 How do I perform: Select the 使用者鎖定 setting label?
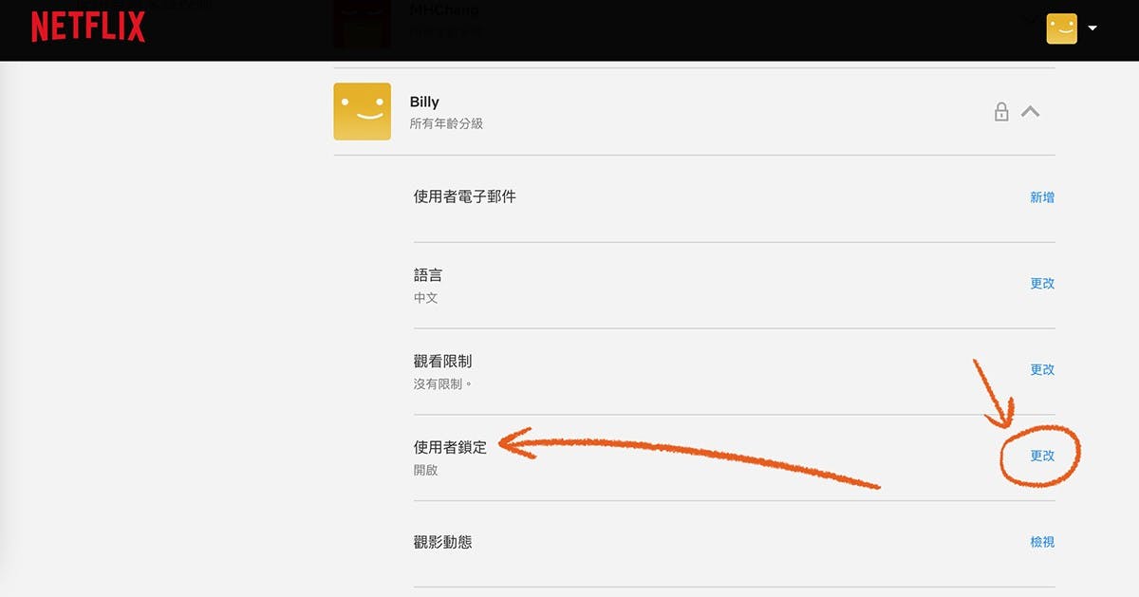point(450,447)
